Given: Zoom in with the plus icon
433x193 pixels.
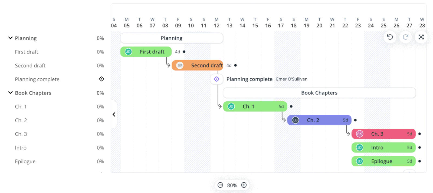Looking at the screenshot, I should (244, 185).
